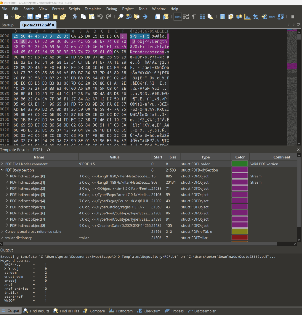Expand PDF File Header comment row
Image resolution: width=303 pixels, height=316 pixels.
[x=2, y=164]
